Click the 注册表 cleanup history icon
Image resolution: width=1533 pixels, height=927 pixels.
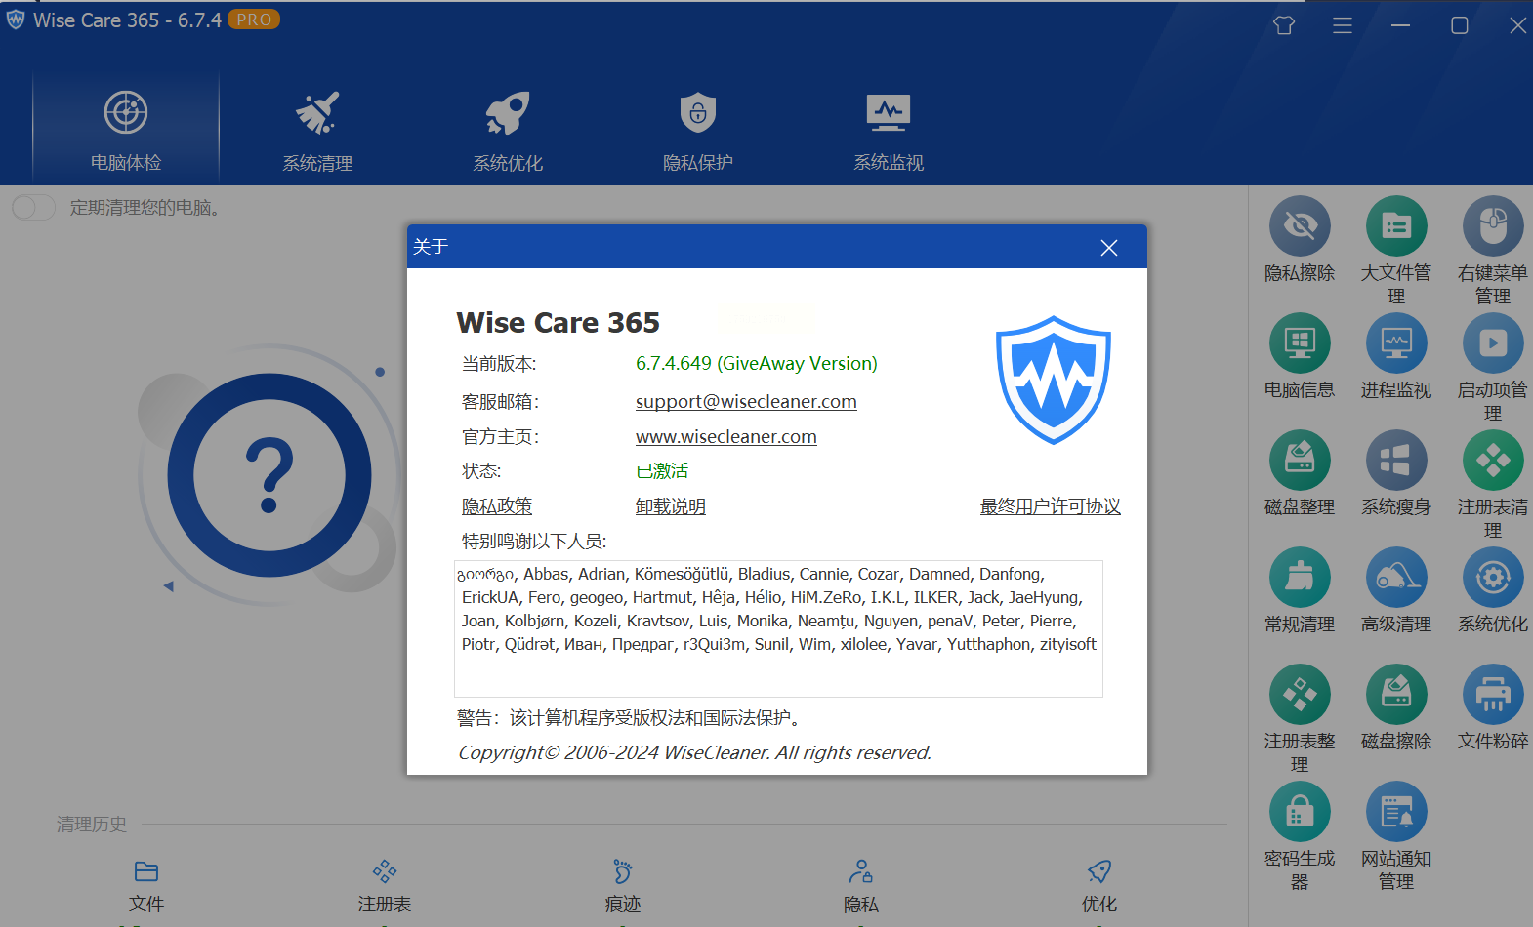[385, 871]
